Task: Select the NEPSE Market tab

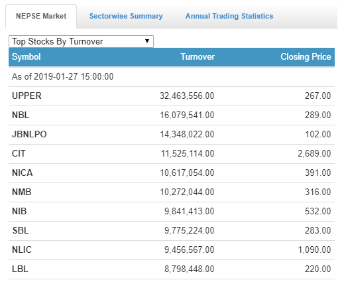Action: 41,16
